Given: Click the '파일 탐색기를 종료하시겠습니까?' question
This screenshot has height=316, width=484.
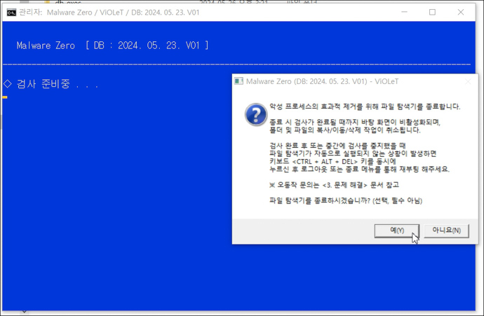Looking at the screenshot, I should 346,200.
